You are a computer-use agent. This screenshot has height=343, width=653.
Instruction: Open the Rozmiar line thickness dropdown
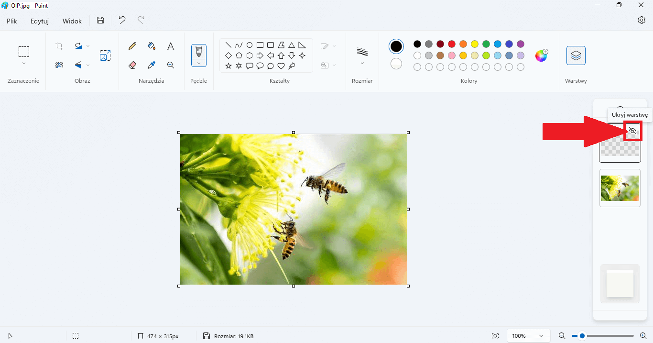coord(362,56)
